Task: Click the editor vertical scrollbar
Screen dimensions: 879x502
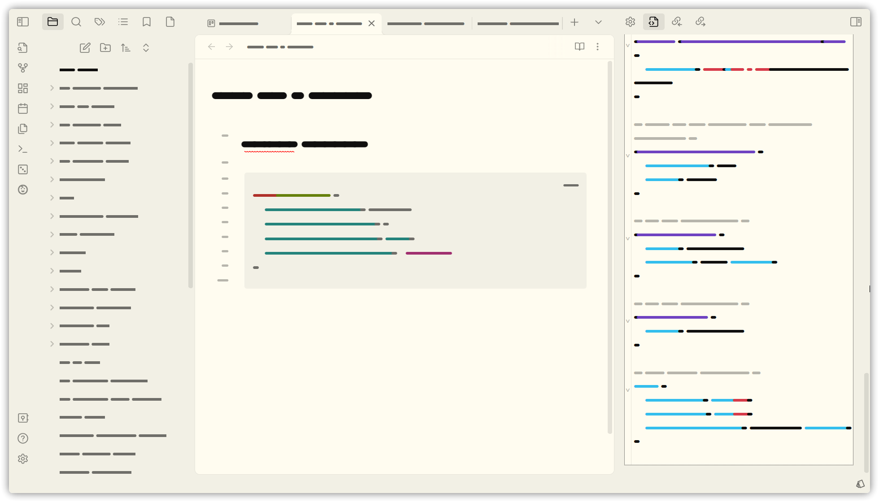Action: (x=610, y=247)
